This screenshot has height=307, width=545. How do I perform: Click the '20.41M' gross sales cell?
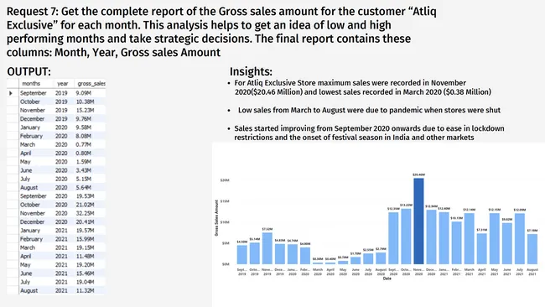[x=85, y=221]
